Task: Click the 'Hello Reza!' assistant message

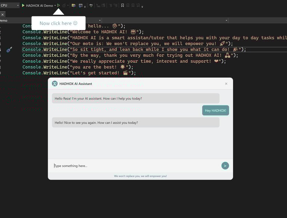Action: [136, 98]
